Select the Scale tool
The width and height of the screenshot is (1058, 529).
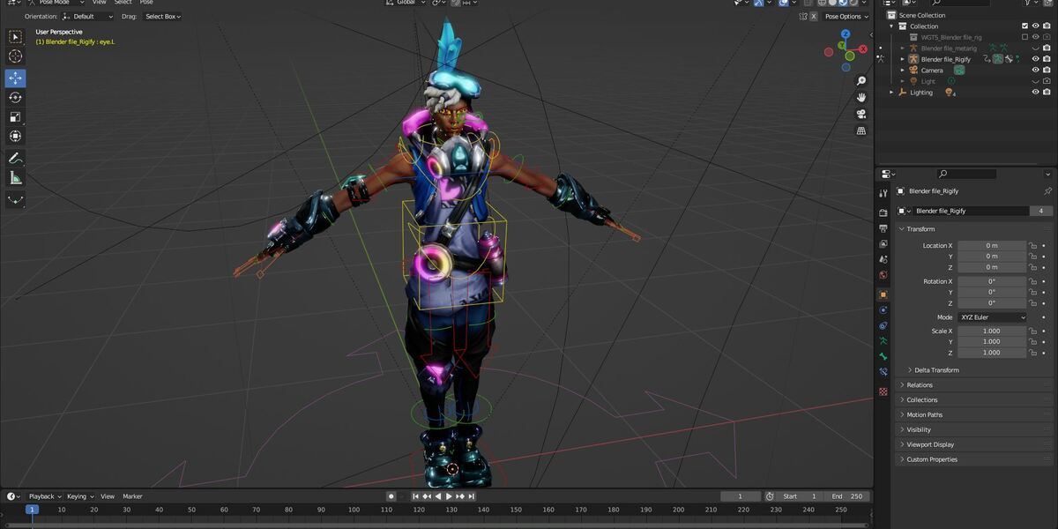click(x=15, y=116)
